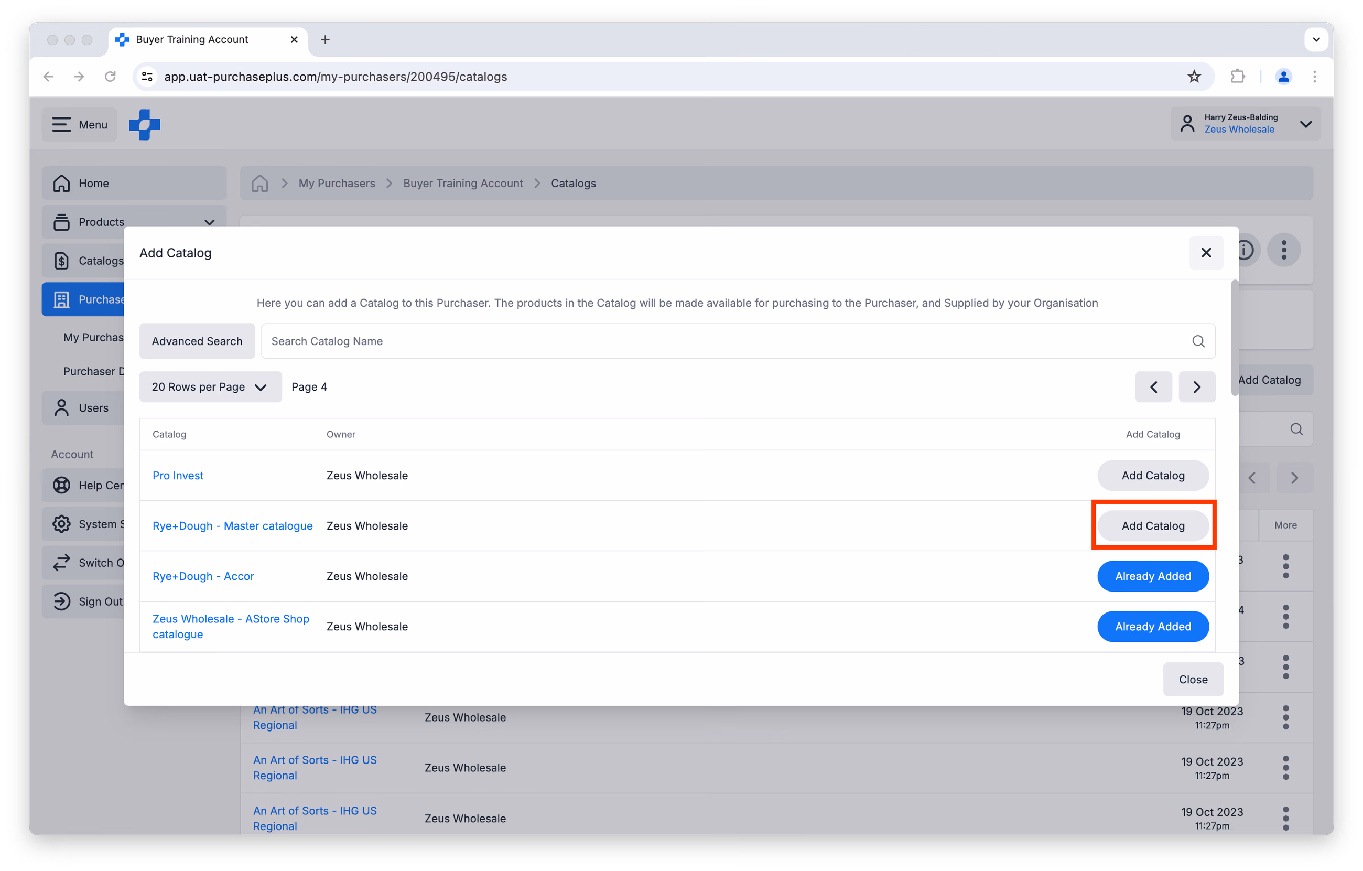Click the address bar URL
This screenshot has height=871, width=1363.
click(336, 77)
